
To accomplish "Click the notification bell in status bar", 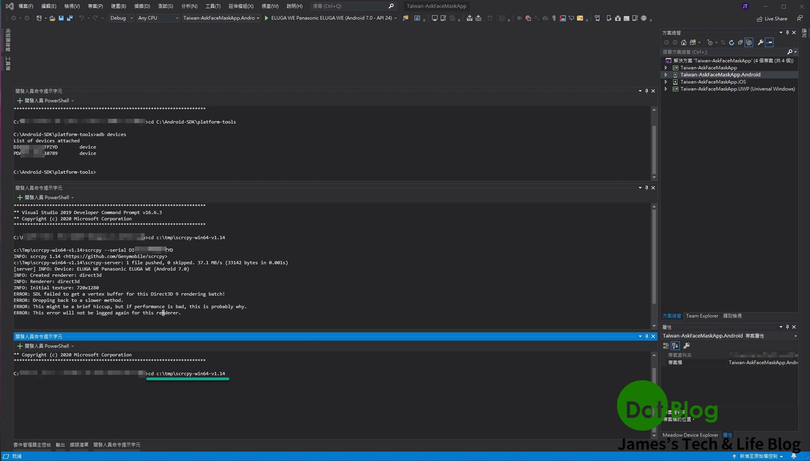I will point(793,456).
